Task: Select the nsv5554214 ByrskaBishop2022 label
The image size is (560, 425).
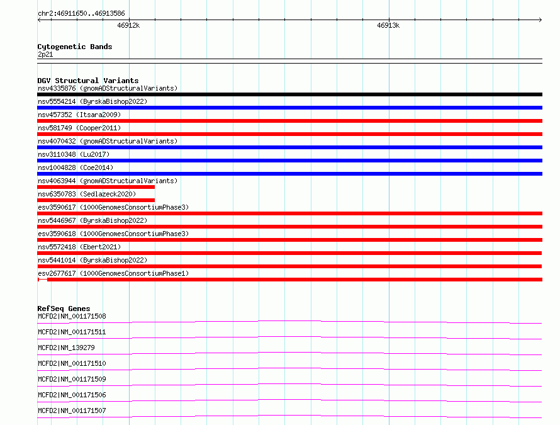Action: click(92, 101)
